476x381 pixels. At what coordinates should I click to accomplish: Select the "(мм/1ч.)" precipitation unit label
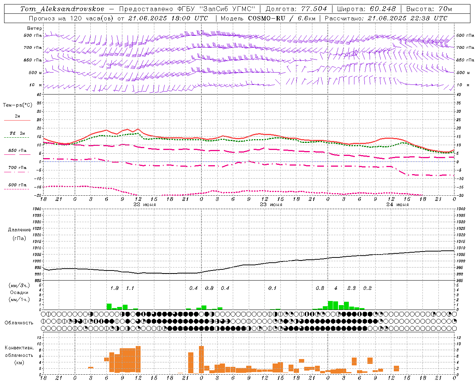19,300
